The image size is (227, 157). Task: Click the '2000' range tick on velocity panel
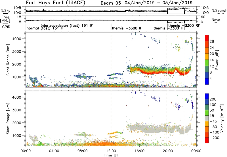pos(16,123)
